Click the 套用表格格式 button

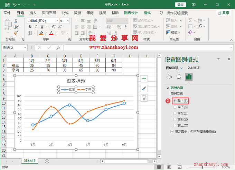146,26
